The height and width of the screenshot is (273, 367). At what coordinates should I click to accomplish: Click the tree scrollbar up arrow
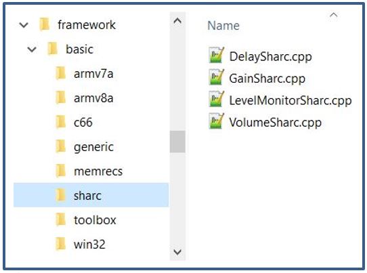177,21
